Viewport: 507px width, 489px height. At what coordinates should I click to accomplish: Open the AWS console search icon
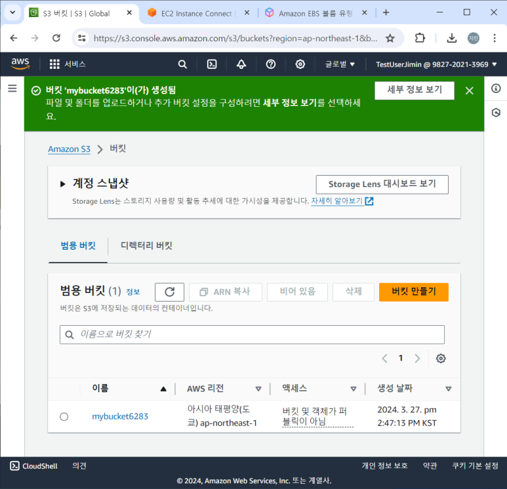(182, 64)
